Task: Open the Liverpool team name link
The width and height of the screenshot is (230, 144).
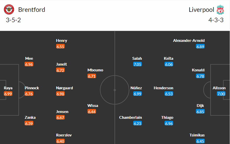Action: tap(201, 9)
